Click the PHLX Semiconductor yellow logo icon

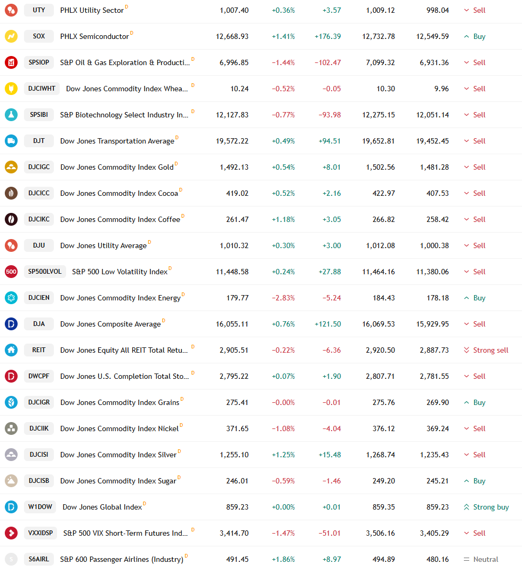[x=11, y=36]
